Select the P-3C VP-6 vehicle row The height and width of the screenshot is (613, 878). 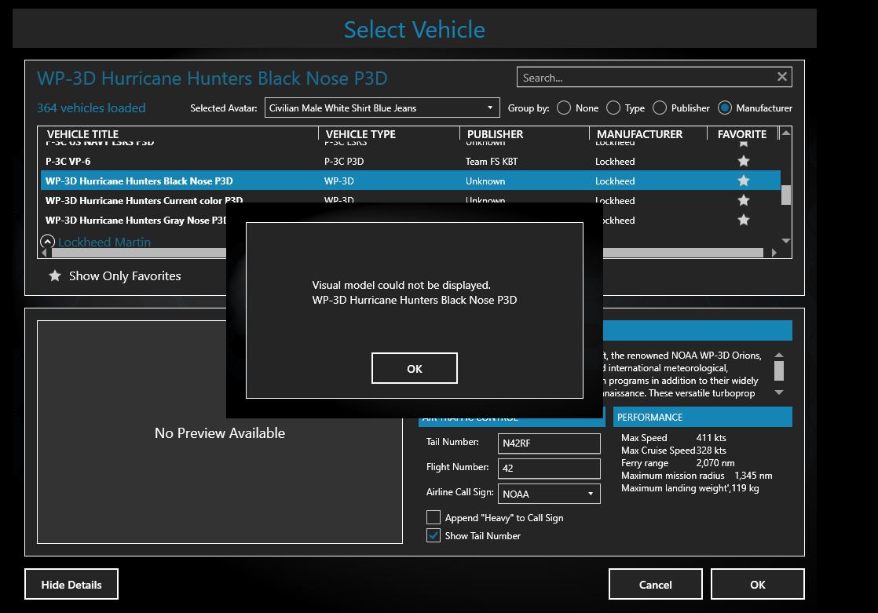pos(411,161)
